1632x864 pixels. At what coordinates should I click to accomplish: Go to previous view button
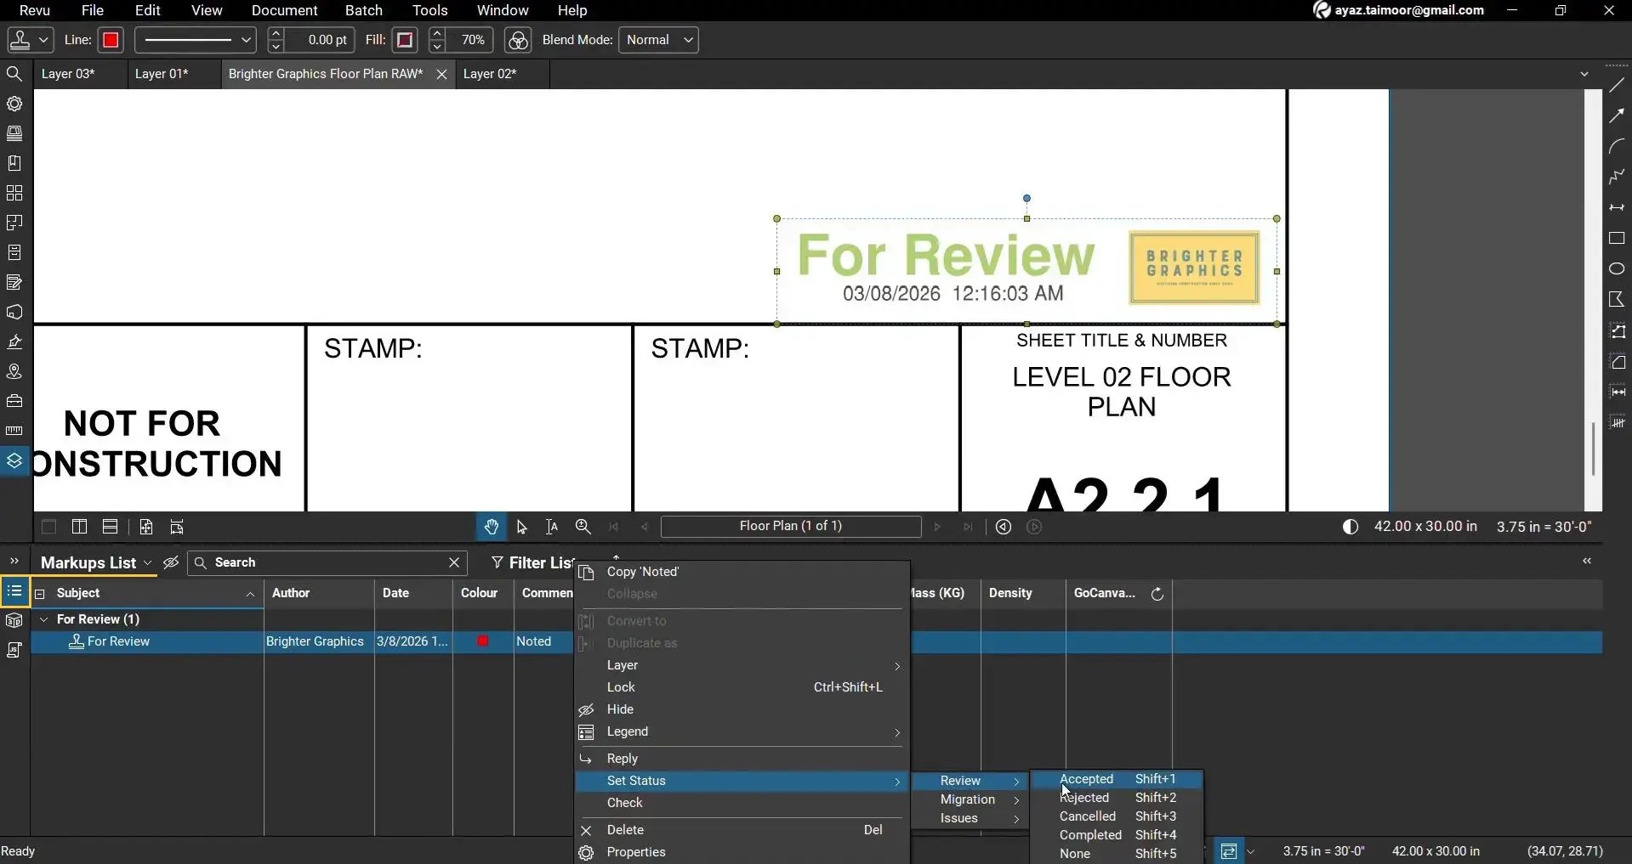[x=1004, y=527]
